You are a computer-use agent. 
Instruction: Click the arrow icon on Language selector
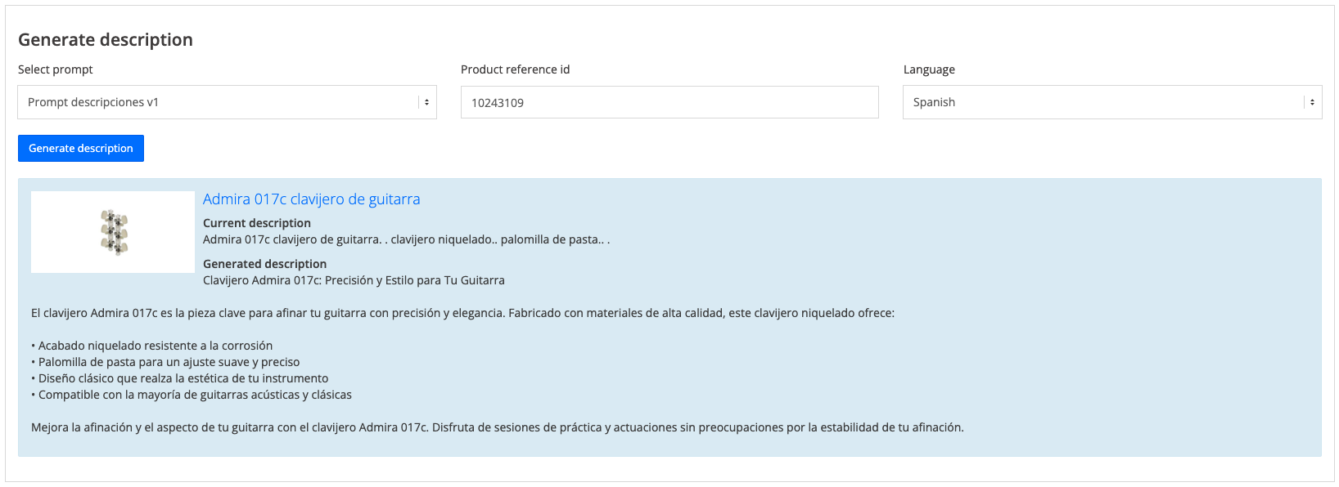coord(1312,102)
